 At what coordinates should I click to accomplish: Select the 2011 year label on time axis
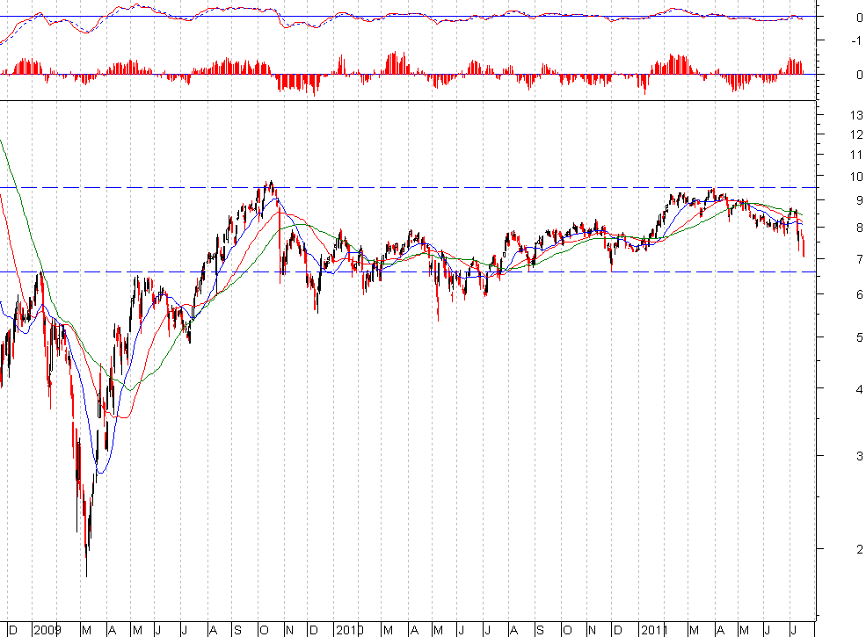(654, 630)
